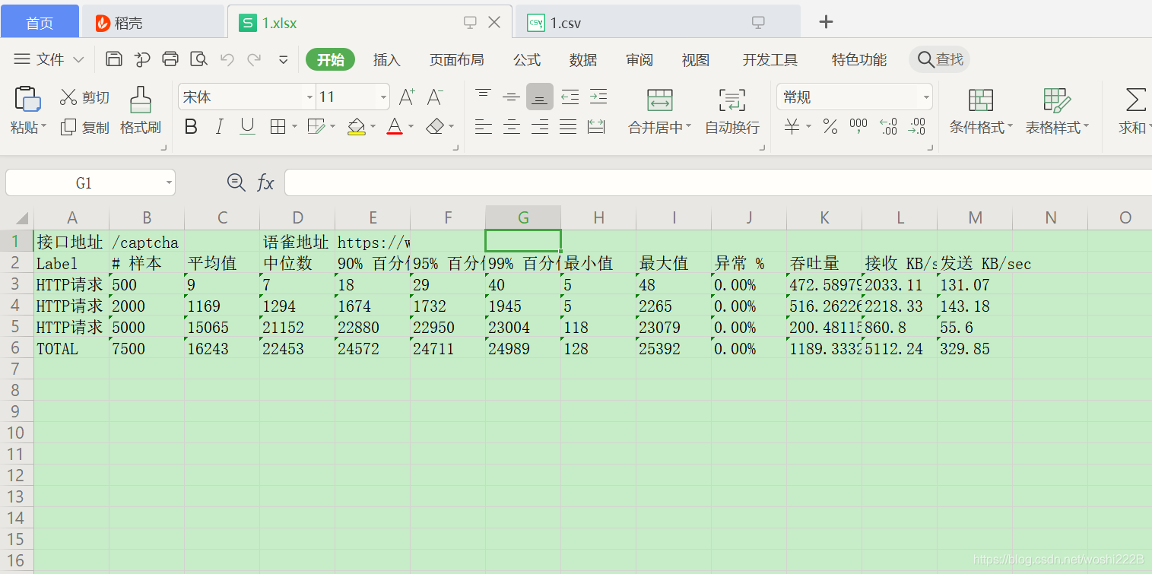1152x574 pixels.
Task: Click the 查找 search button
Action: pos(940,59)
